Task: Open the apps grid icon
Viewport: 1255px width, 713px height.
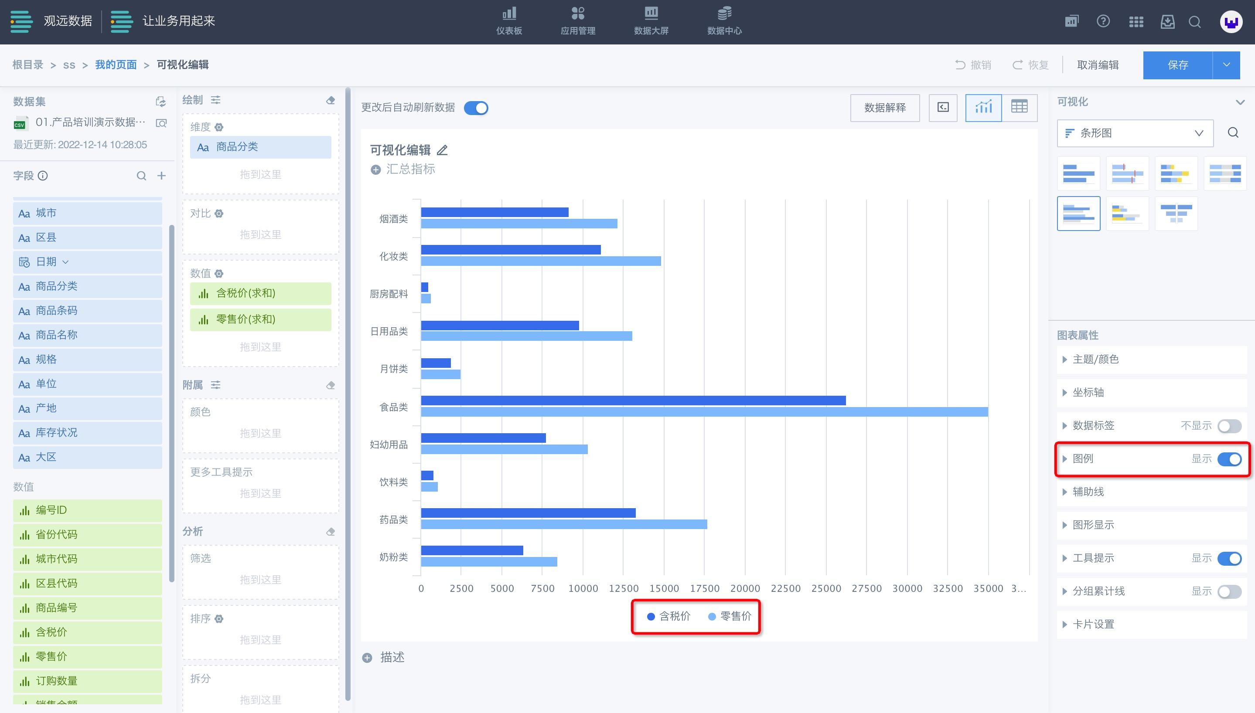Action: tap(1136, 21)
